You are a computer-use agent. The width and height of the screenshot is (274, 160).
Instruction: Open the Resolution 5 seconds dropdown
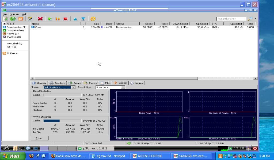point(110,87)
